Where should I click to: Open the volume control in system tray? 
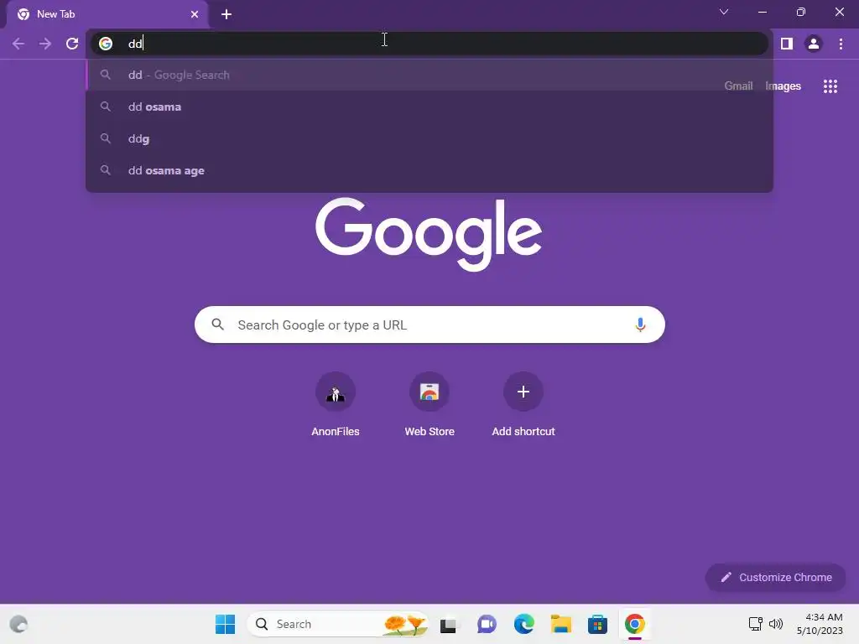776,624
